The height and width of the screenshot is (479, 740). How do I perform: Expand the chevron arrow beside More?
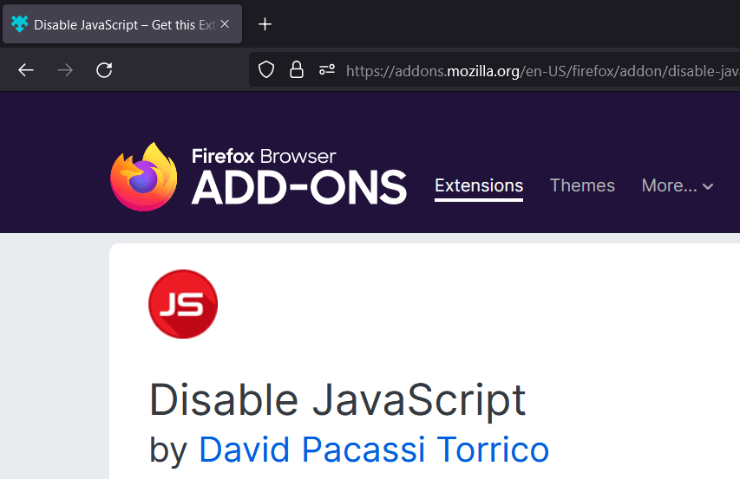click(708, 186)
